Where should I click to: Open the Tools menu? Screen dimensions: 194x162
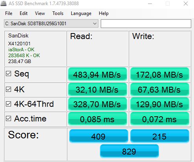pos(58,13)
